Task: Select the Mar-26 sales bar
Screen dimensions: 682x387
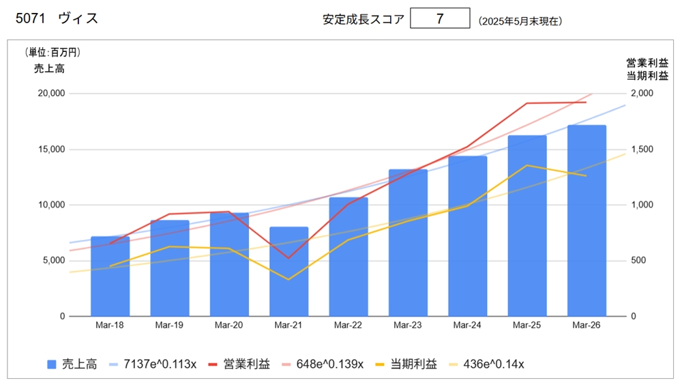Action: click(587, 220)
